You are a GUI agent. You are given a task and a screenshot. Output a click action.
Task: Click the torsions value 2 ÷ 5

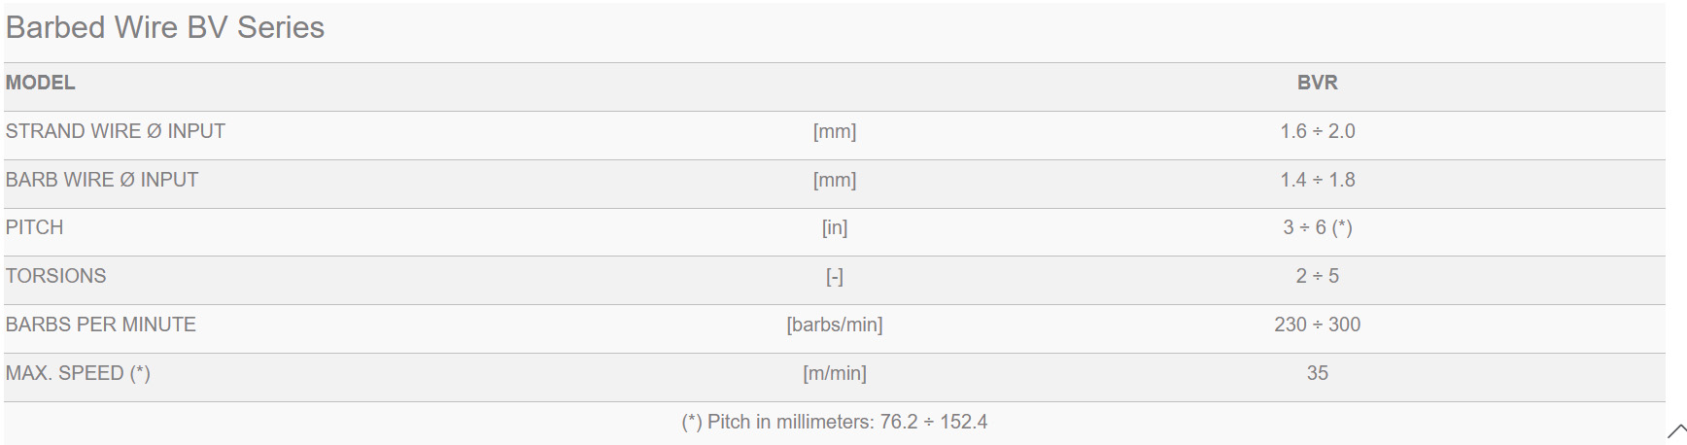click(x=1317, y=276)
